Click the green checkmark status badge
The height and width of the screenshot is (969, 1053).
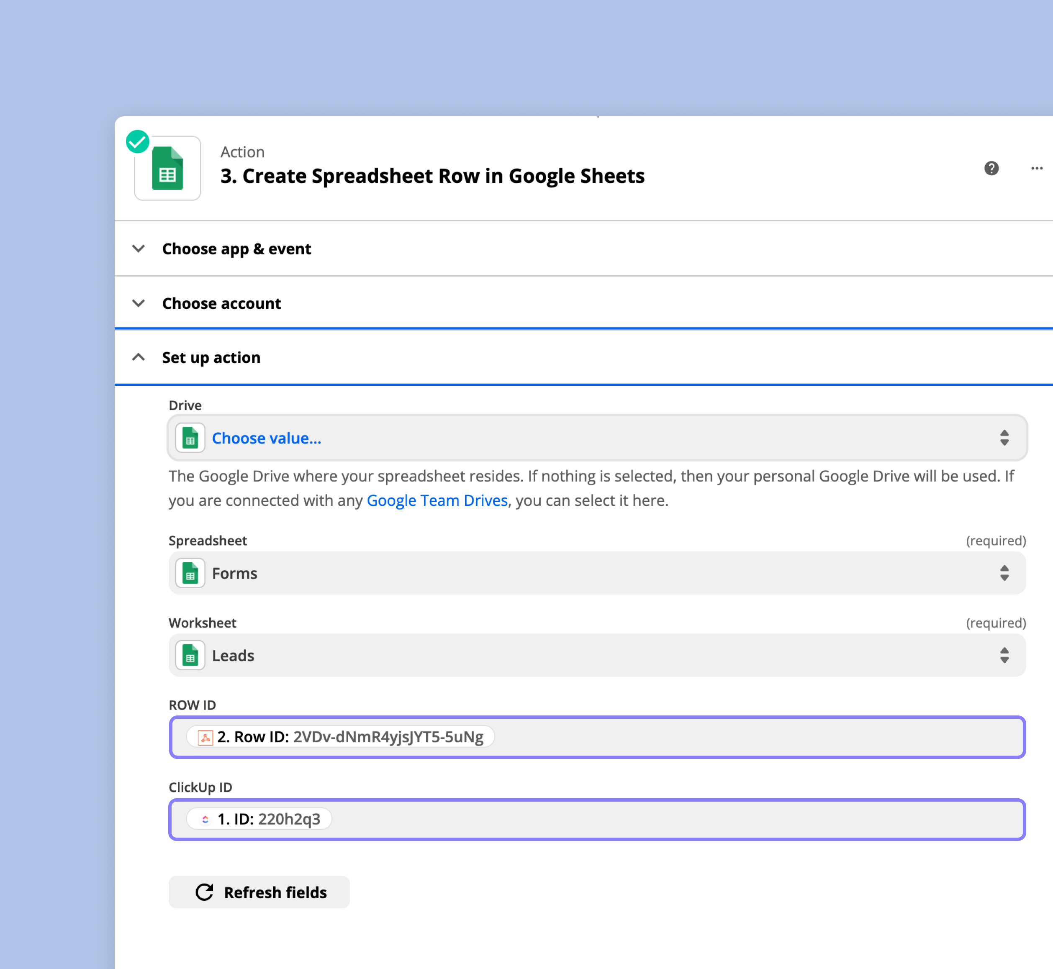(x=137, y=141)
